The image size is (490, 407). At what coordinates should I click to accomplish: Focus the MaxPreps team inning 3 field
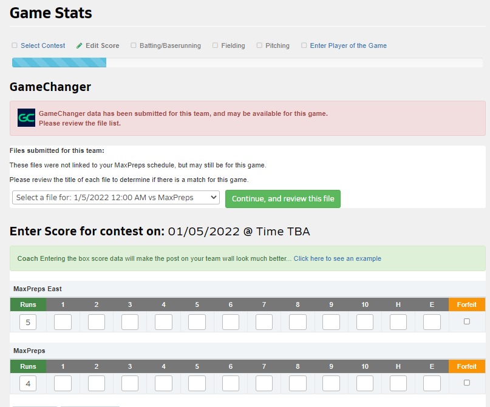(x=130, y=383)
